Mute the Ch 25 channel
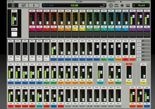Image resolution: width=155 pixels, height=109 pixels. tap(68, 88)
